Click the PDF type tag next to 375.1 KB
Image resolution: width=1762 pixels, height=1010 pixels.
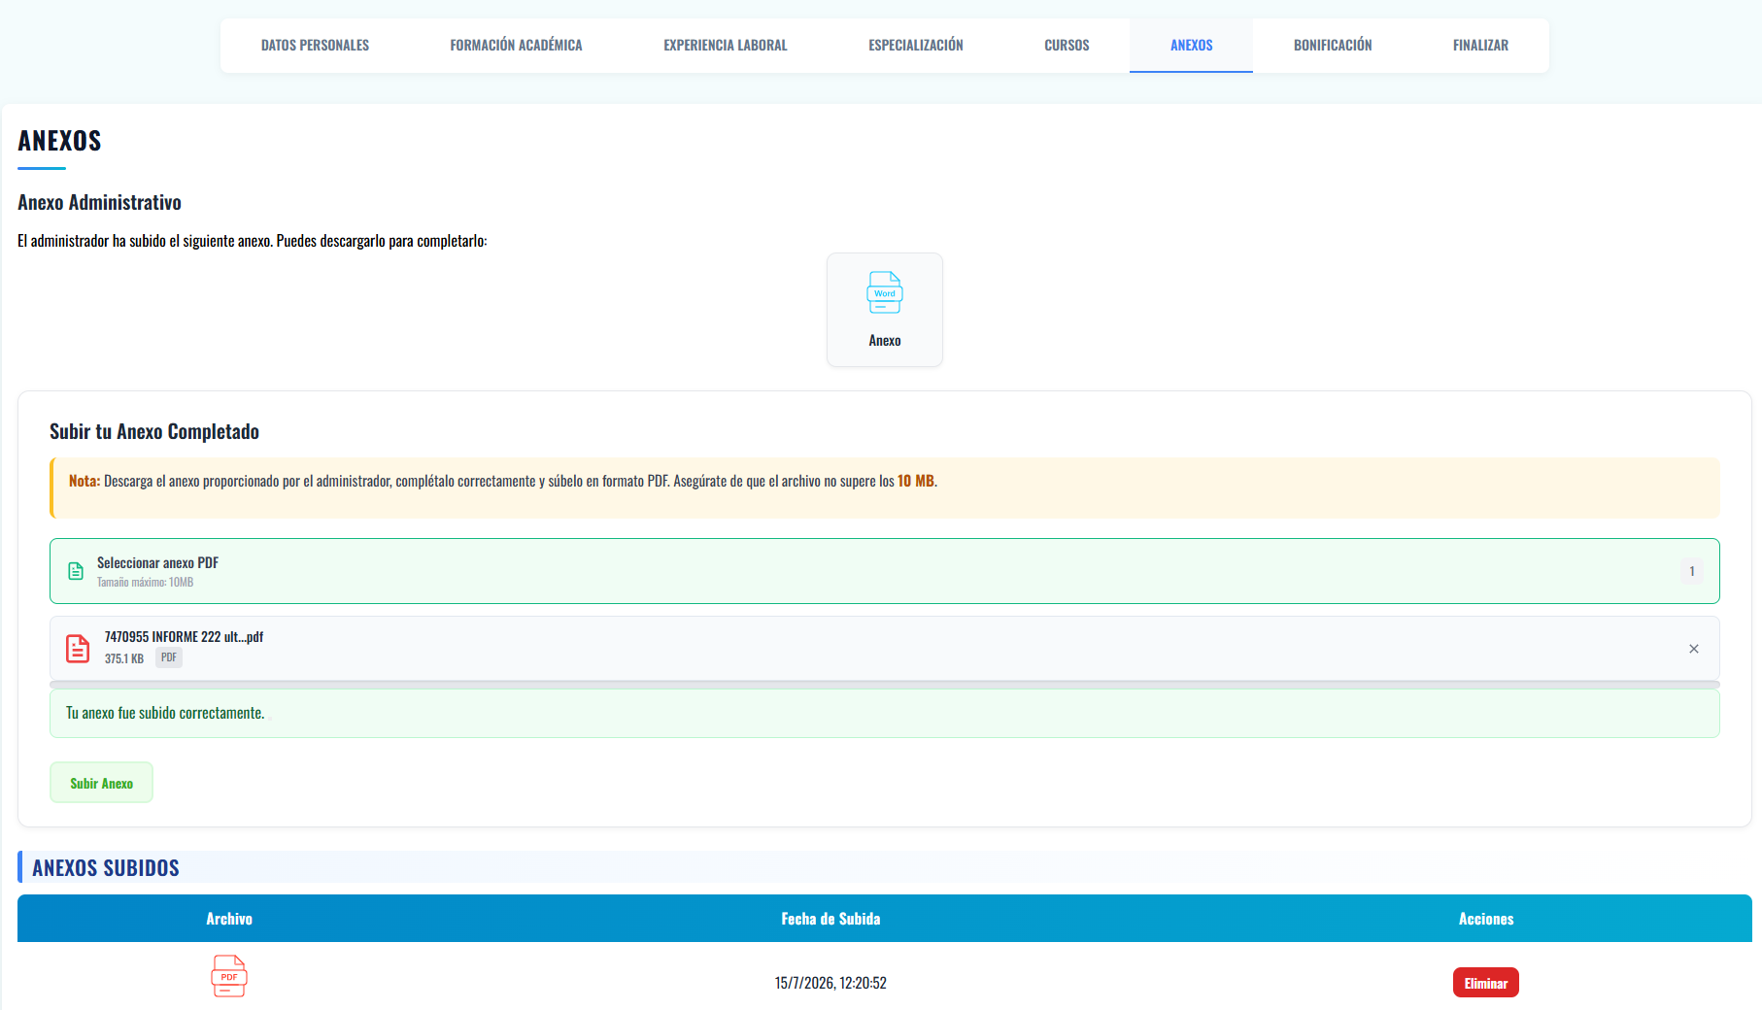coord(169,657)
